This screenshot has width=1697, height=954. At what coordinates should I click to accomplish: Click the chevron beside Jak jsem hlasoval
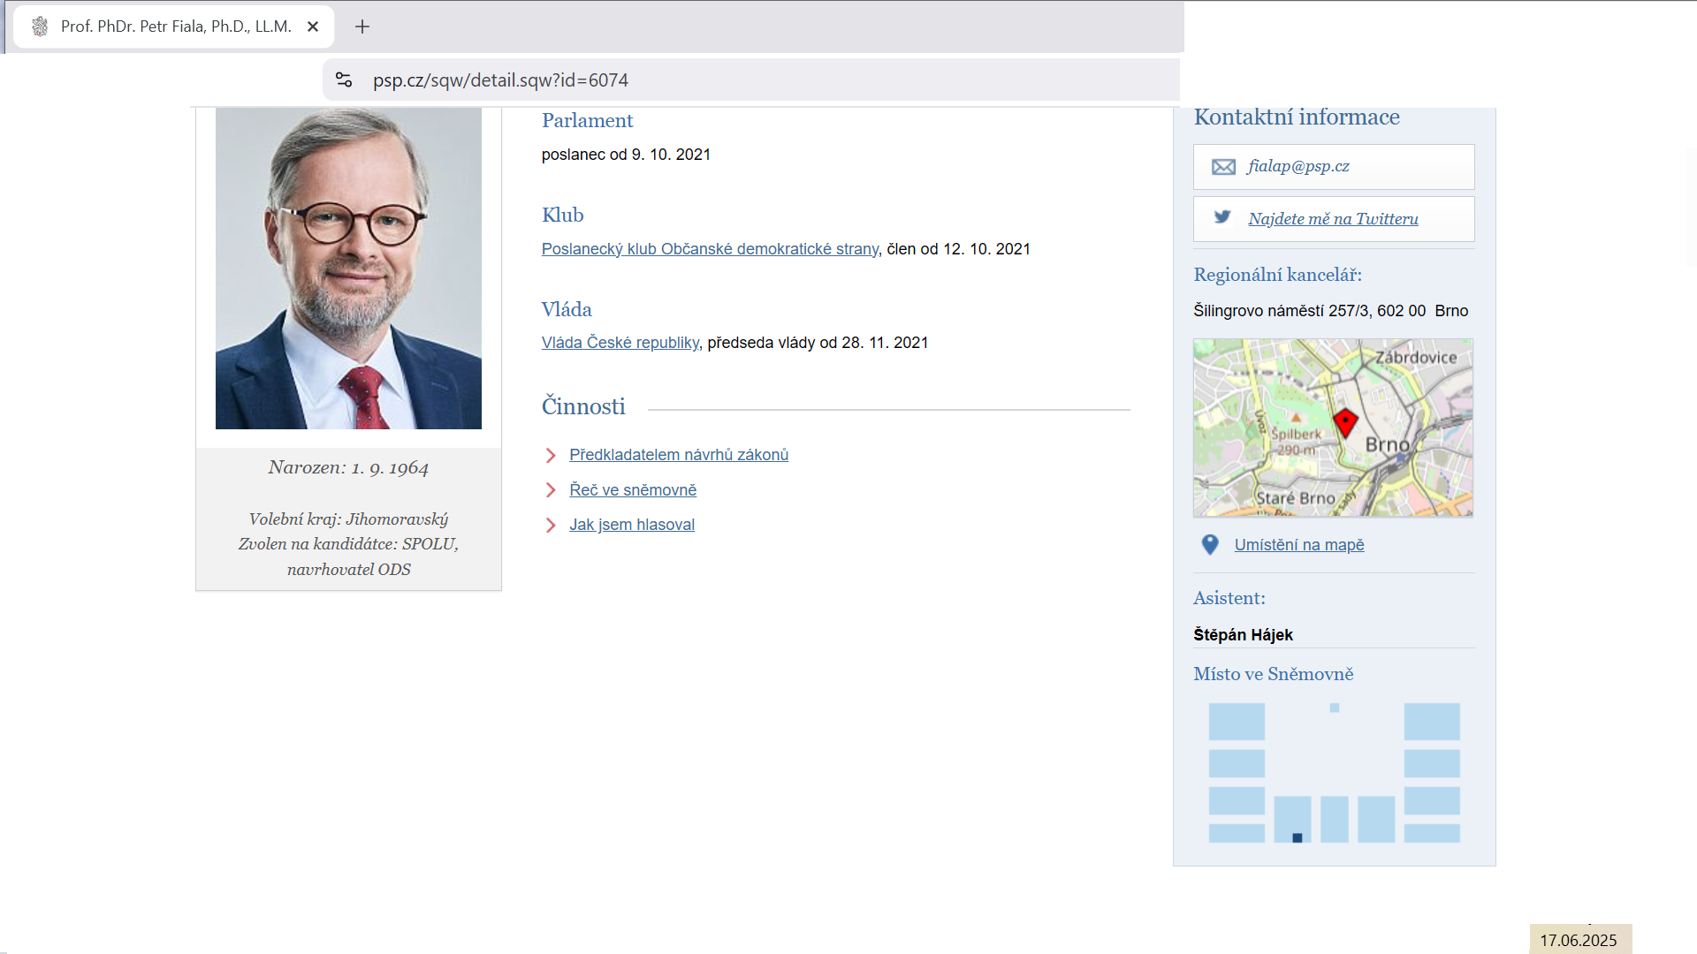point(551,525)
